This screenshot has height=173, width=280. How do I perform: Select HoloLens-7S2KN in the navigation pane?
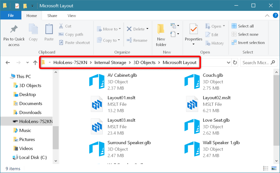pos(36,121)
